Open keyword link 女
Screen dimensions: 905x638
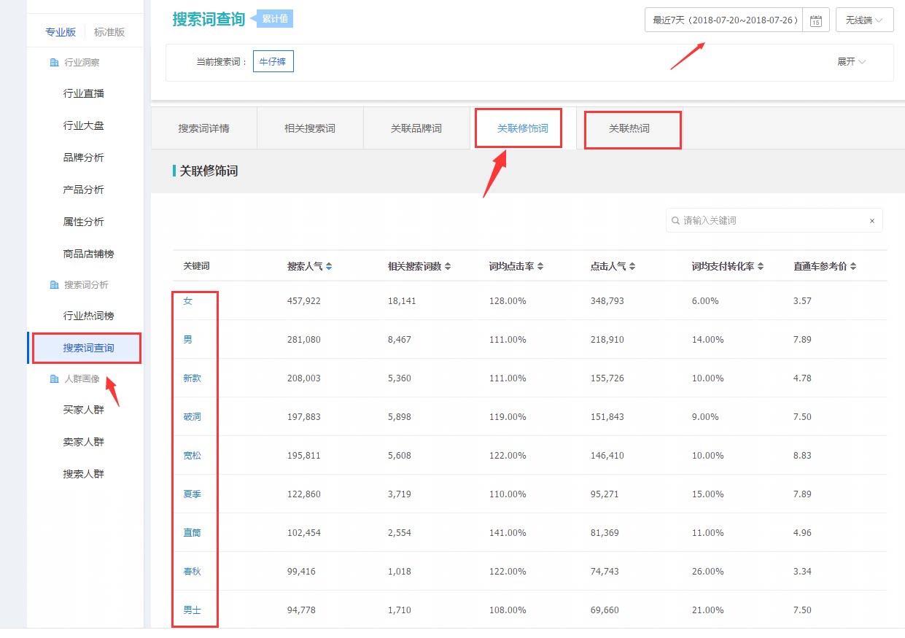(187, 301)
